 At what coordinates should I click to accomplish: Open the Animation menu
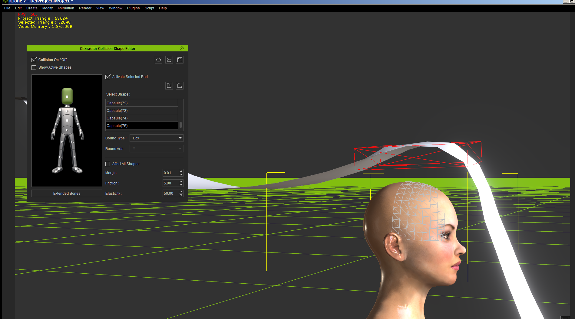(66, 8)
